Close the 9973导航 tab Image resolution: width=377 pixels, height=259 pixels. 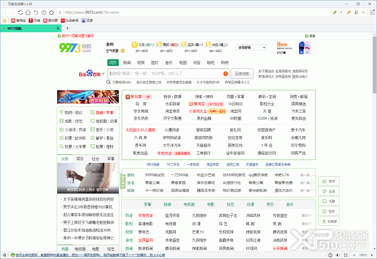[x=58, y=28]
